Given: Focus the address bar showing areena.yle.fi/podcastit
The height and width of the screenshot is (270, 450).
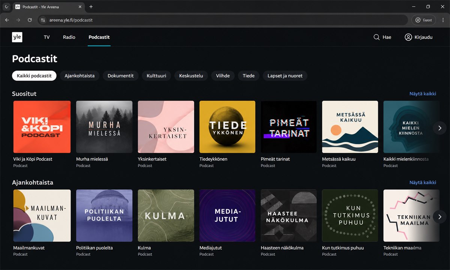Looking at the screenshot, I should [223, 20].
